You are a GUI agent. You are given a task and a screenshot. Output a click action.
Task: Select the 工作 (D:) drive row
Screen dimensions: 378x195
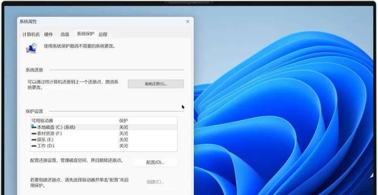tap(104, 146)
